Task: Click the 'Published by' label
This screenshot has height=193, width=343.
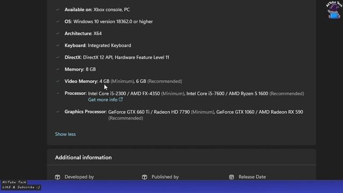Action: tap(165, 177)
